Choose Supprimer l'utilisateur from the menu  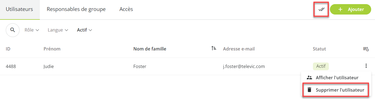point(336,90)
